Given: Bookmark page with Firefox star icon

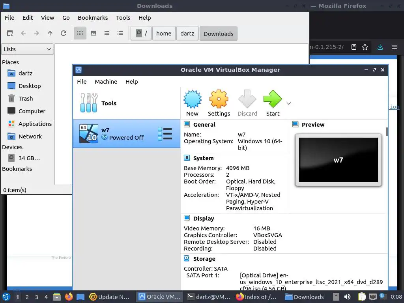Looking at the screenshot, I should [x=365, y=47].
